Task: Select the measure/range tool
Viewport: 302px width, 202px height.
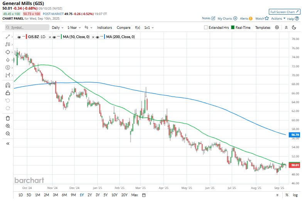Action: (x=8, y=75)
